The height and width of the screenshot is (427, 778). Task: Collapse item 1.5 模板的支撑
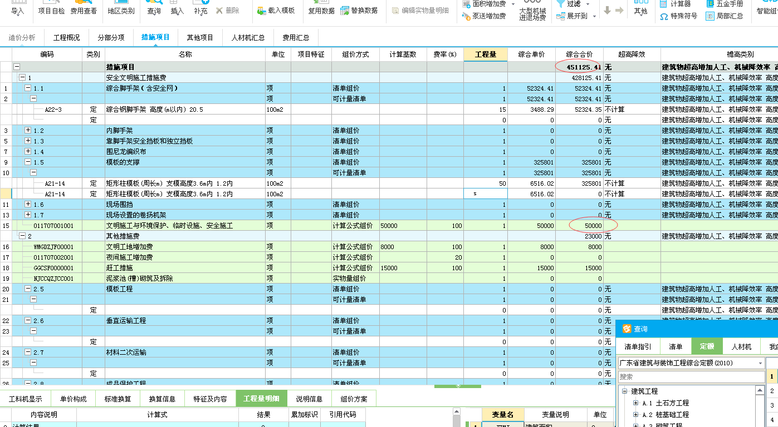pos(28,162)
